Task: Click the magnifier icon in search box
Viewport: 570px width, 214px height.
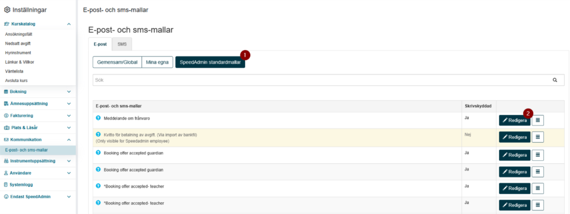Action: click(555, 80)
